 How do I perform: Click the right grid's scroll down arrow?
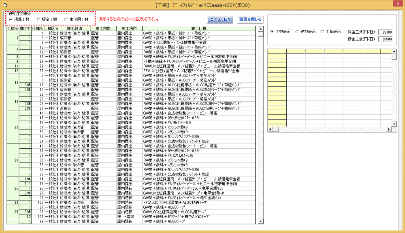[394, 124]
